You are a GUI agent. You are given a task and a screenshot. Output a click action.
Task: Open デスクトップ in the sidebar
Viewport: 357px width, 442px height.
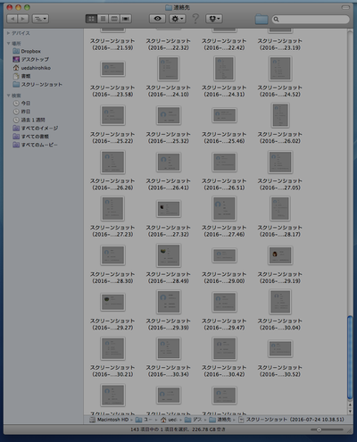coord(30,60)
